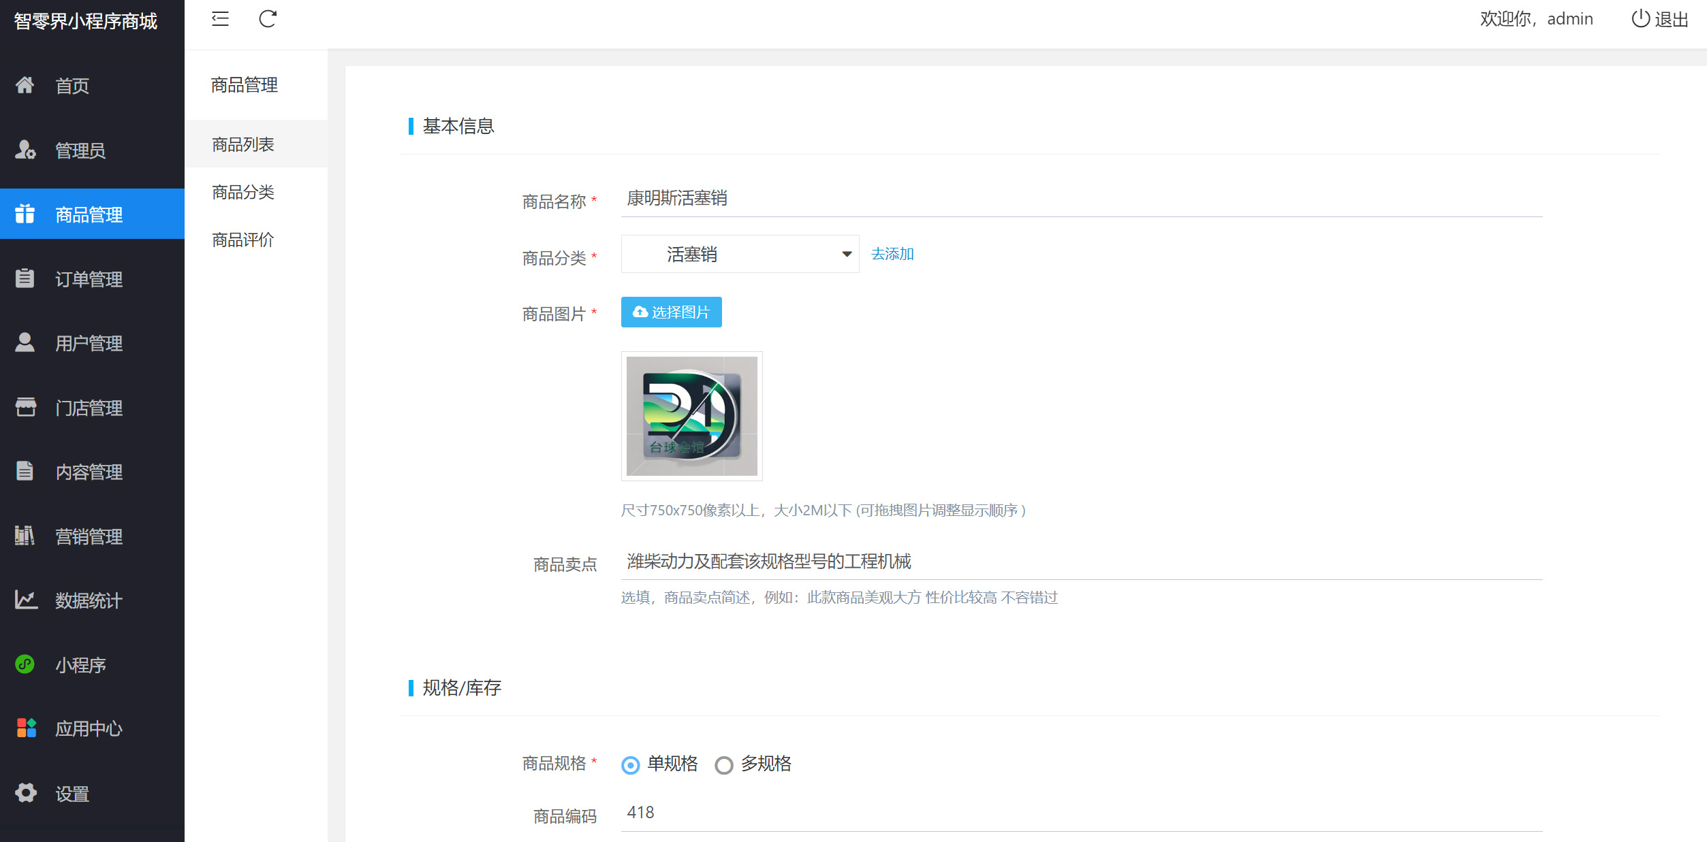Click the 门店管理 store icon
Screen dimensions: 1707x842
point(25,407)
